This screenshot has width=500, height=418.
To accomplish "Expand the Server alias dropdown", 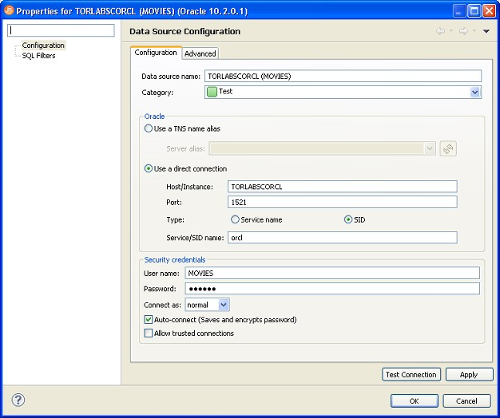I will pos(430,148).
